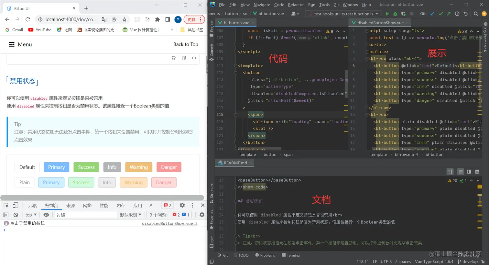Open run configuration dropdown 'test hooks.util.ts'

point(343,14)
